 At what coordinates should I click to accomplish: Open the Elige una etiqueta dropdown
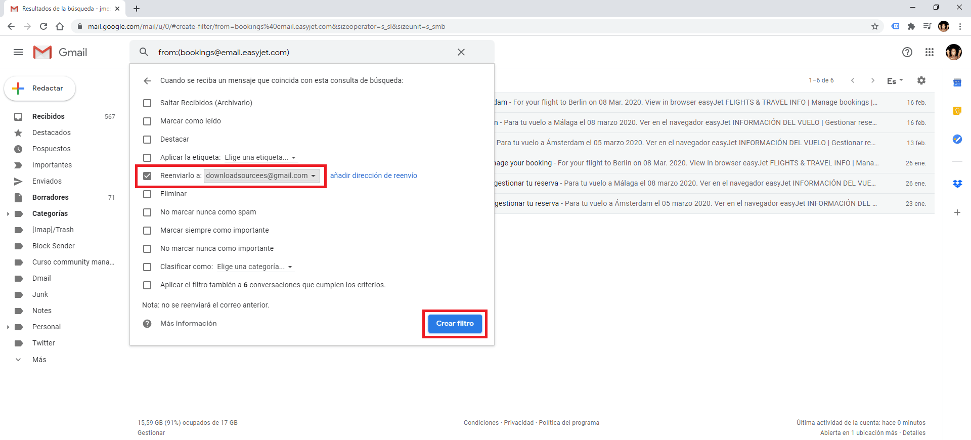click(260, 157)
